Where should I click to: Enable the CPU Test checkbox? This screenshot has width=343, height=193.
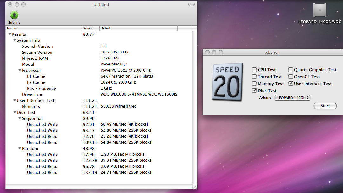254,70
